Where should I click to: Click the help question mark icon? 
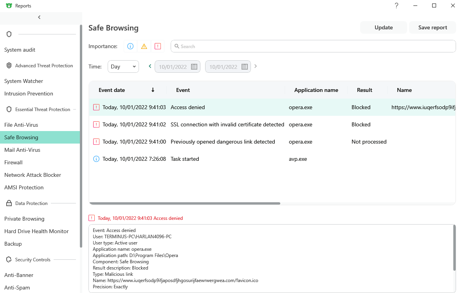[397, 5]
